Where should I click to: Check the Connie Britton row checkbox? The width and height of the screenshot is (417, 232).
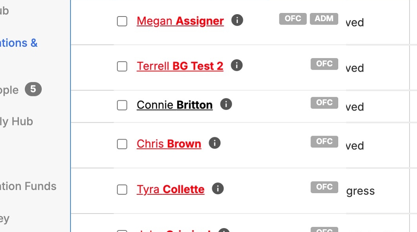point(122,105)
